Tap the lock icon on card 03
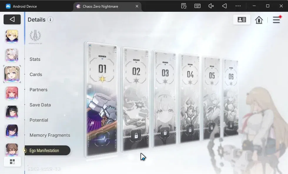Image resolution: width=288 pixels, height=174 pixels. (x=165, y=132)
